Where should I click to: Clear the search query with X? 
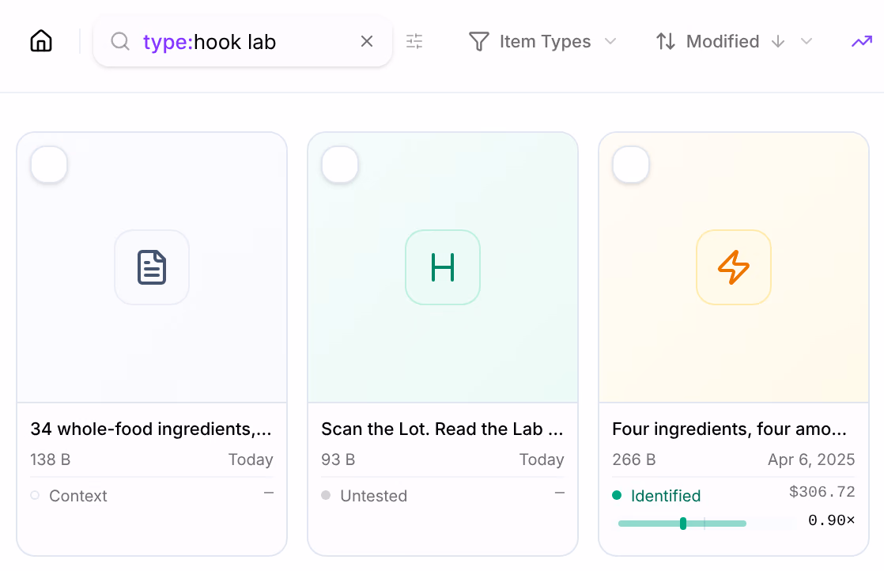pyautogui.click(x=367, y=41)
